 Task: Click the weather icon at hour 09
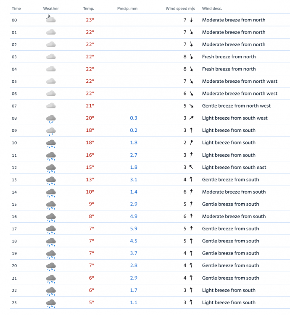point(51,131)
